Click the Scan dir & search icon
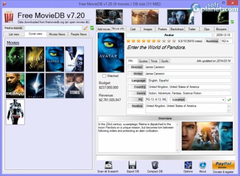240x176 pixels. coord(108,165)
